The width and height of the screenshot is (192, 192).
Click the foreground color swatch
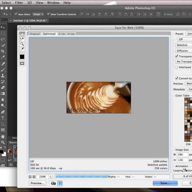pyautogui.click(x=2, y=152)
